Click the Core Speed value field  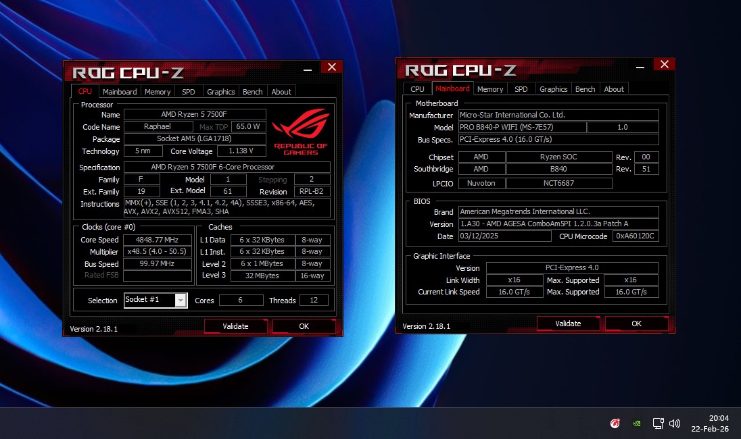(158, 240)
